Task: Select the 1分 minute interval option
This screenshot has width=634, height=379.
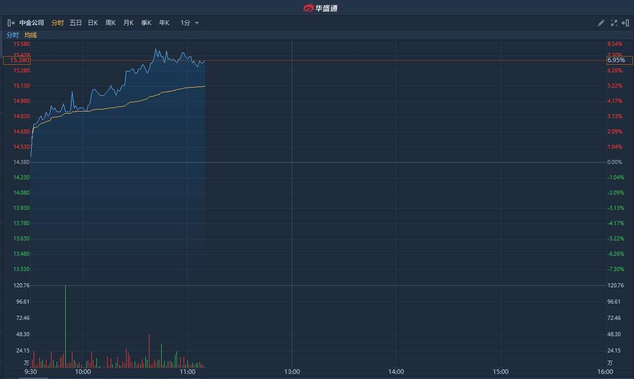Action: click(185, 23)
